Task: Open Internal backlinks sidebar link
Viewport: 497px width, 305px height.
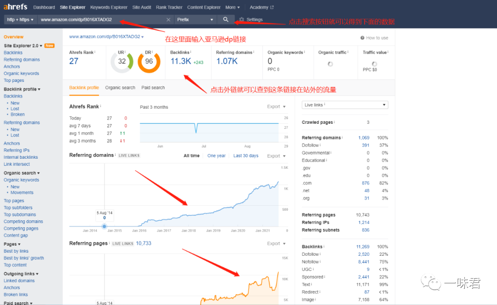Action: click(21, 157)
